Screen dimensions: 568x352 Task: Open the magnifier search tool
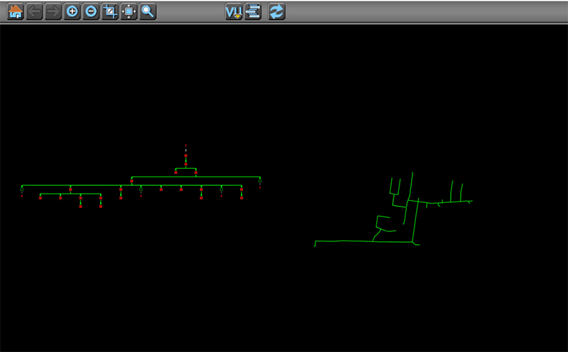click(x=148, y=11)
